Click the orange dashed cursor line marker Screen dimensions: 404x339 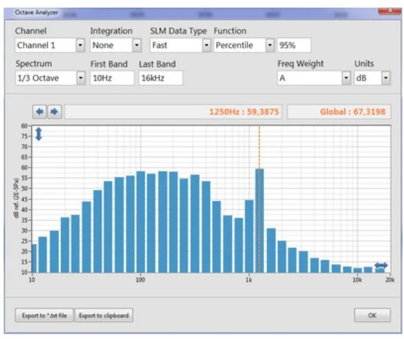click(x=259, y=147)
